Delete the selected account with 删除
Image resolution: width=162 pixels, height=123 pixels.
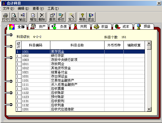click(42, 17)
